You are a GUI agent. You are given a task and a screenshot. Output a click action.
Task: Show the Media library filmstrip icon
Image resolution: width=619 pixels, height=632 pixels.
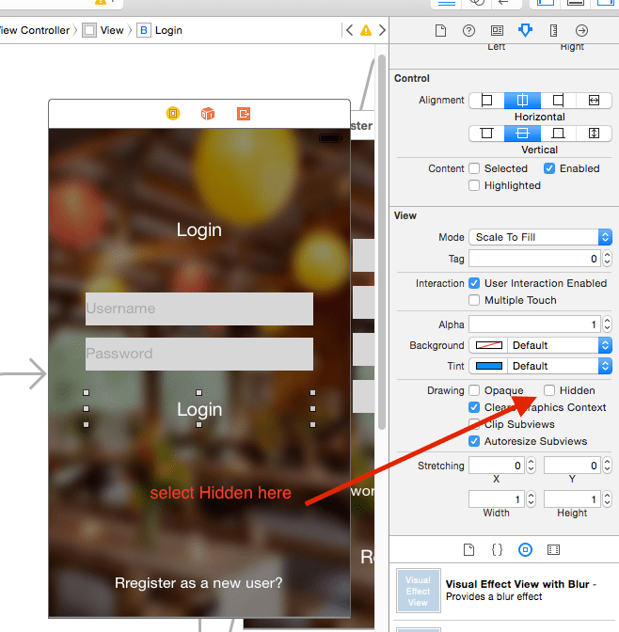pyautogui.click(x=553, y=550)
